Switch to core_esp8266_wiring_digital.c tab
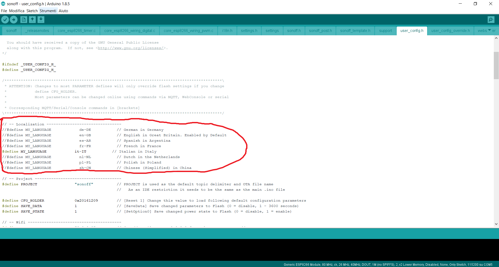Image resolution: width=499 pixels, height=267 pixels. point(130,31)
